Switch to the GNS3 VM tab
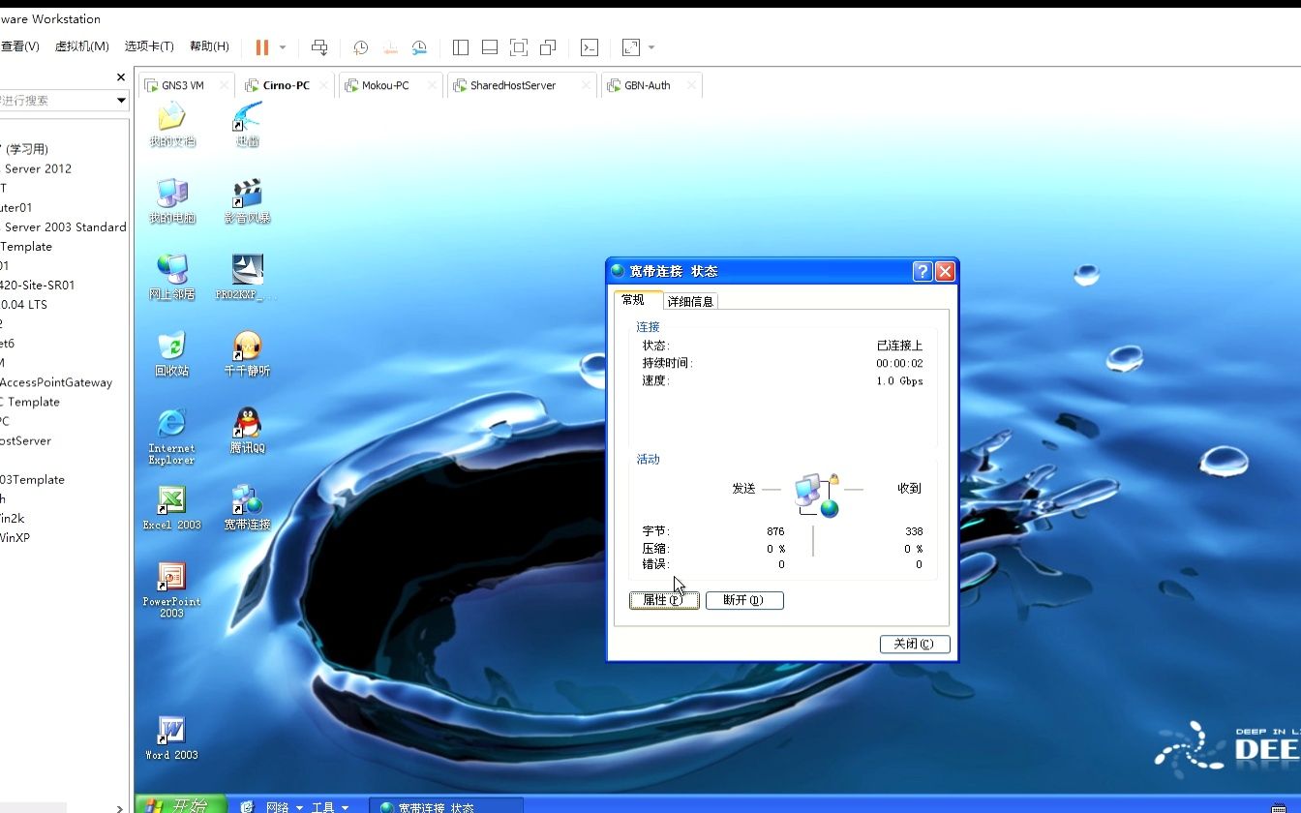 183,85
